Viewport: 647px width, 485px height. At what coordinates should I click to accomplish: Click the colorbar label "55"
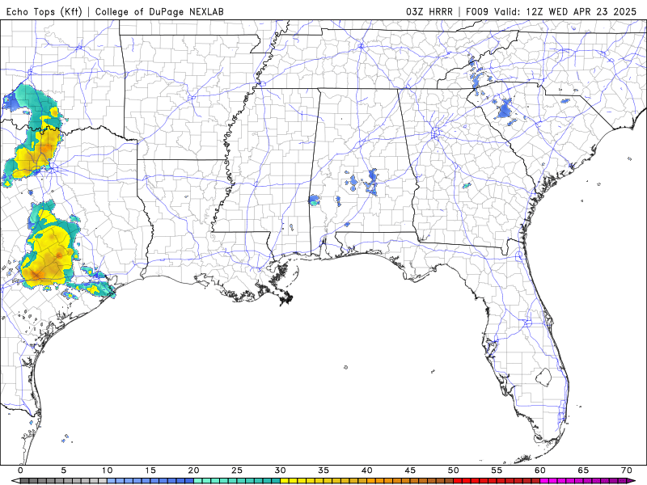click(497, 470)
